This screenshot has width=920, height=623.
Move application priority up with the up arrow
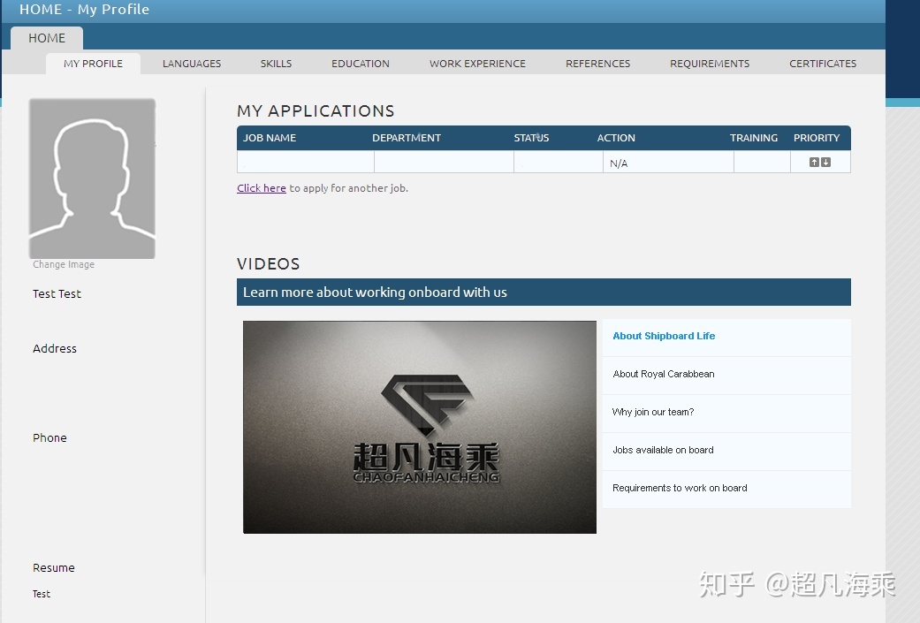[x=814, y=163]
